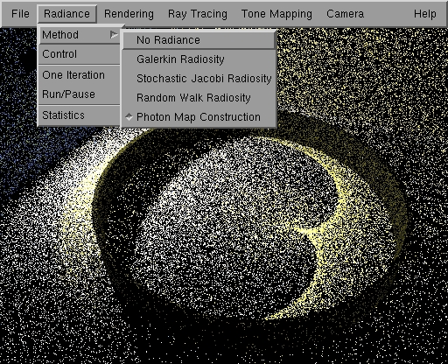Click the Radiance menu
The height and width of the screenshot is (364, 448).
66,14
